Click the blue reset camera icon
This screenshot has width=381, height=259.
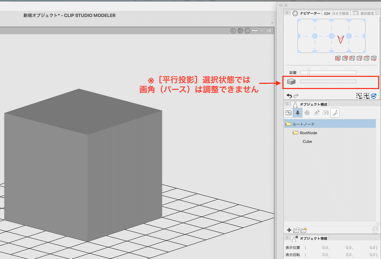pos(374,96)
